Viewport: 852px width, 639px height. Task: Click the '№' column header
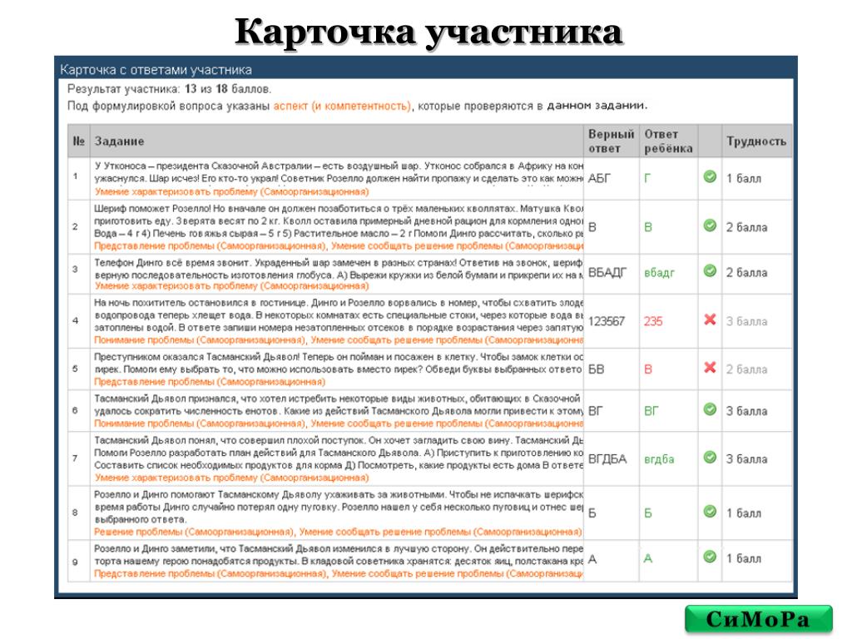(79, 141)
